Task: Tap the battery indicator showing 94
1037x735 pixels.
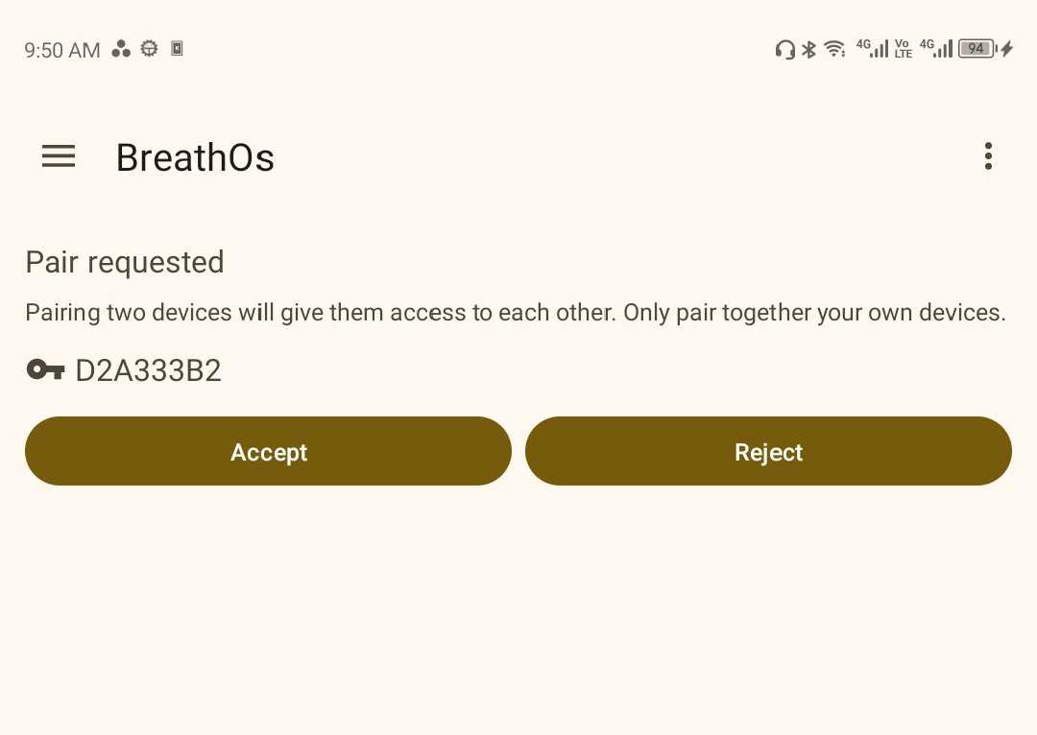Action: tap(976, 48)
